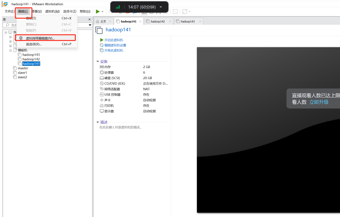The width and height of the screenshot is (340, 217).
Task: Open the 文件(F) menu
Action: [10, 11]
